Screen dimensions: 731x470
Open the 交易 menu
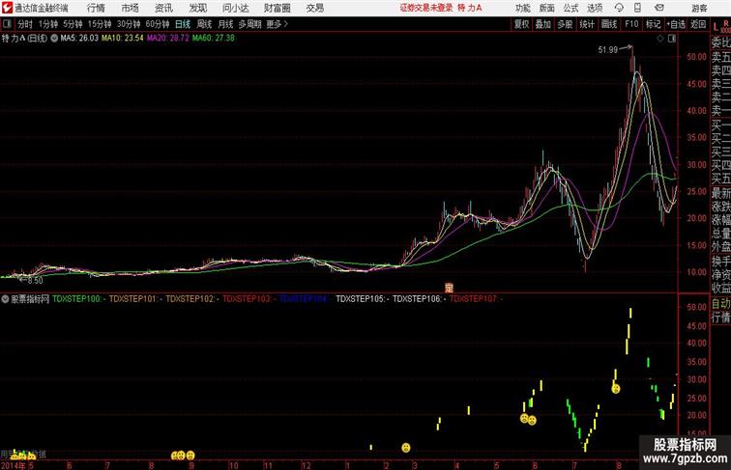[x=314, y=8]
